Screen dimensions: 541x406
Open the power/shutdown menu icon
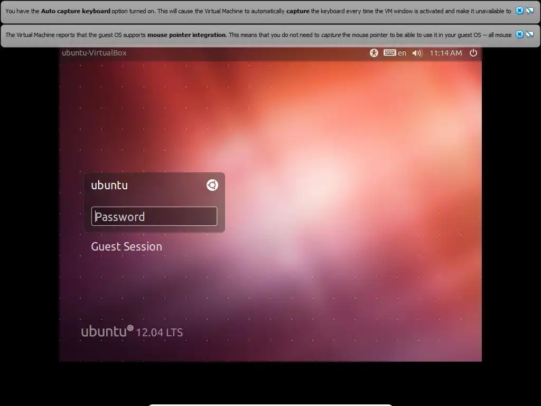[473, 53]
